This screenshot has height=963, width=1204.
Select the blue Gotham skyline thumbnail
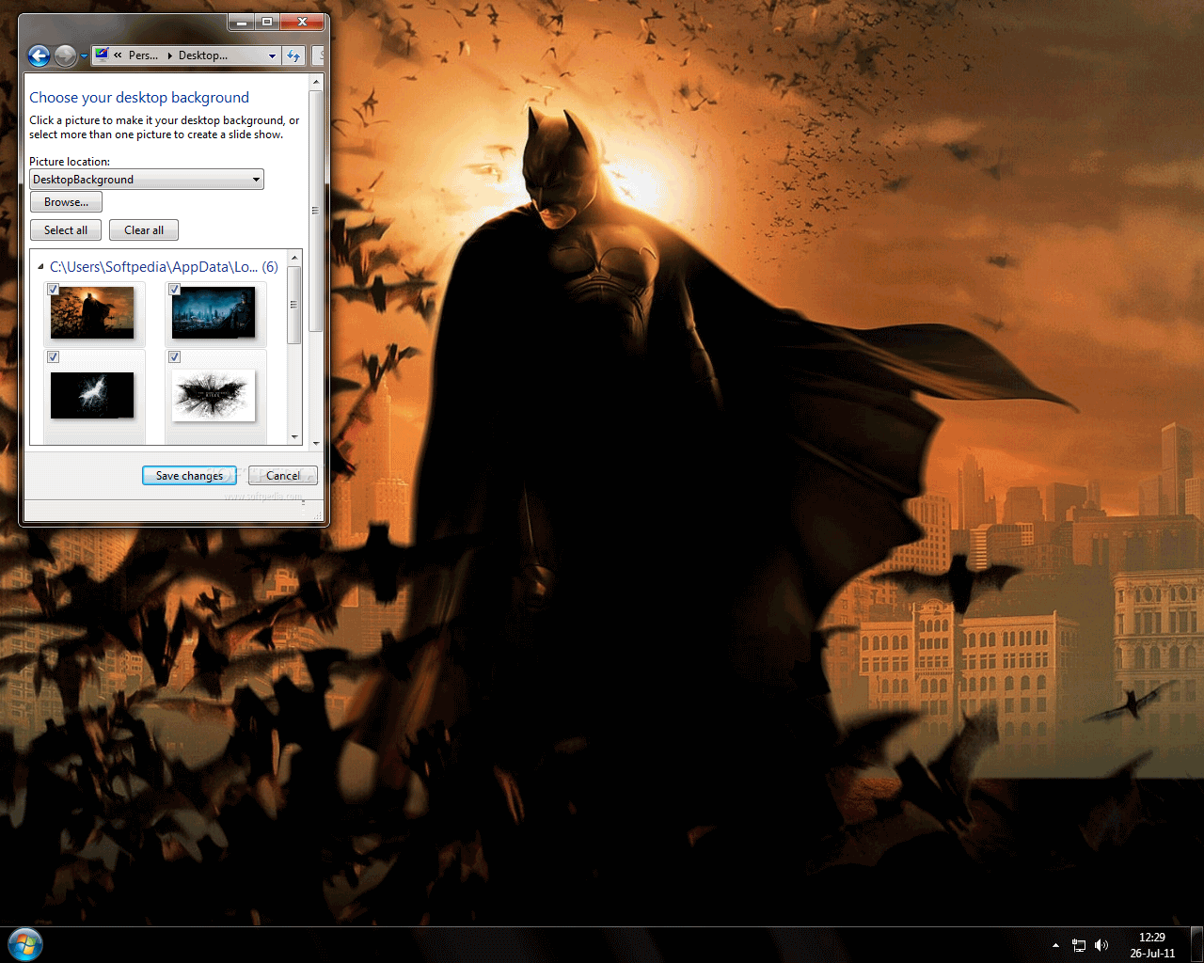tap(214, 313)
